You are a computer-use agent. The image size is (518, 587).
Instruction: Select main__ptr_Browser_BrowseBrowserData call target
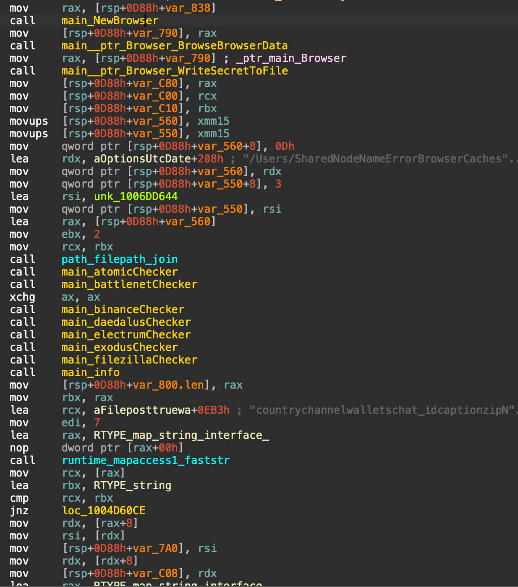click(174, 46)
